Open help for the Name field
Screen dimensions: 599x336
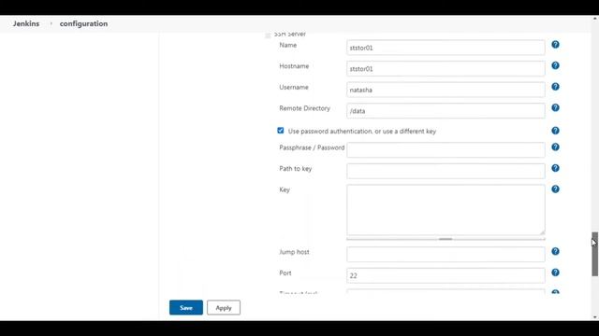click(555, 45)
